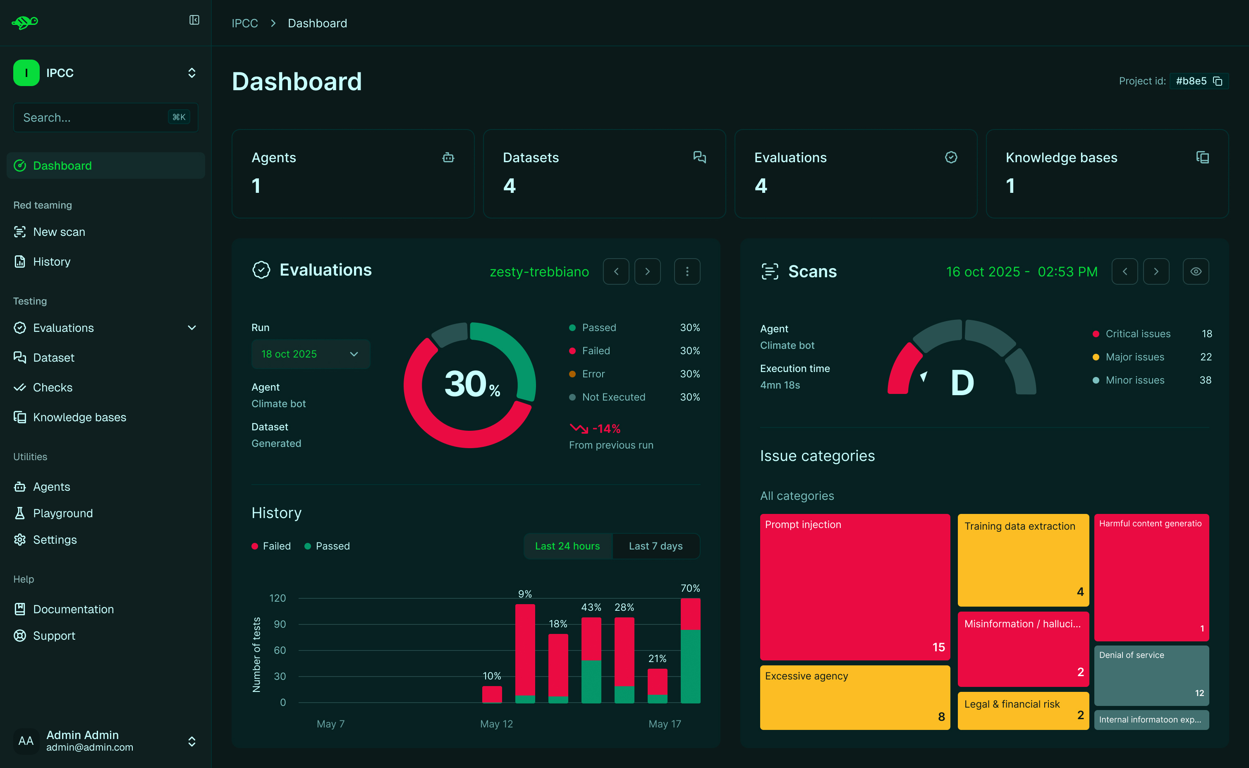Collapse the sidebar panel
The width and height of the screenshot is (1249, 768).
point(194,20)
